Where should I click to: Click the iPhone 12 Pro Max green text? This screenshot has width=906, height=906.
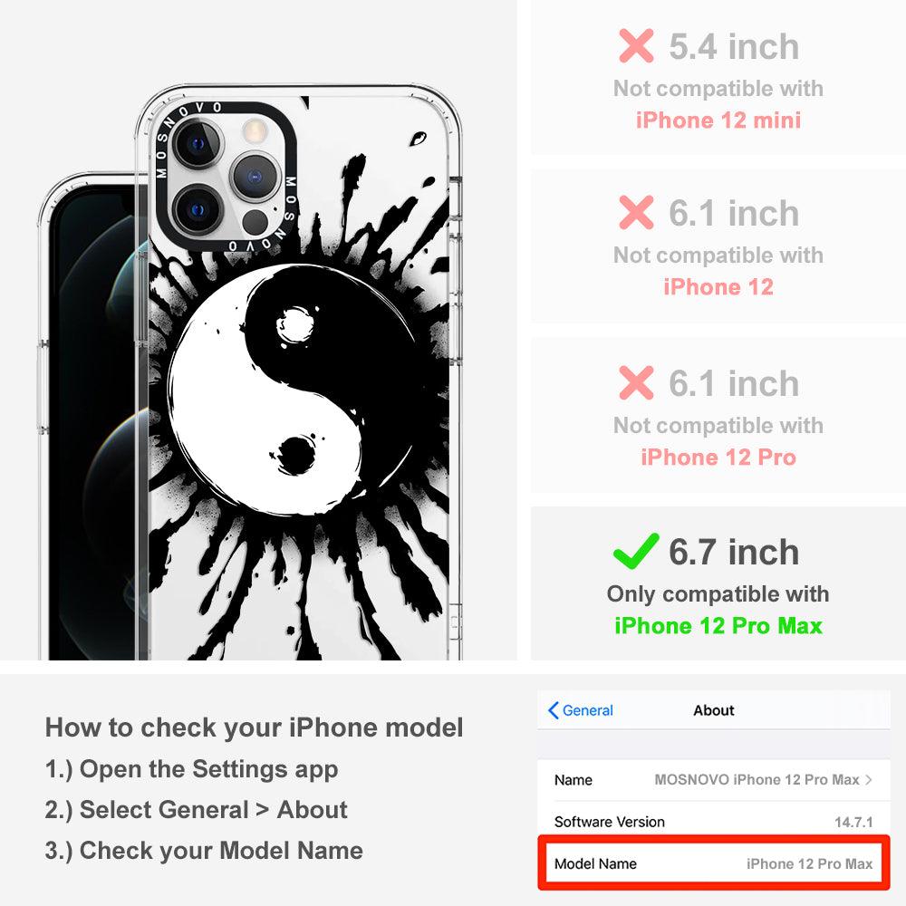718,626
